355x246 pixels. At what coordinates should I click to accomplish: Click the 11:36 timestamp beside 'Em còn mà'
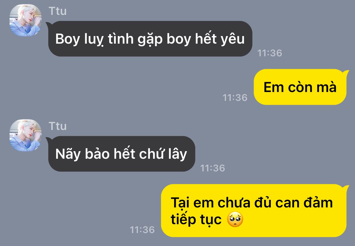235,98
